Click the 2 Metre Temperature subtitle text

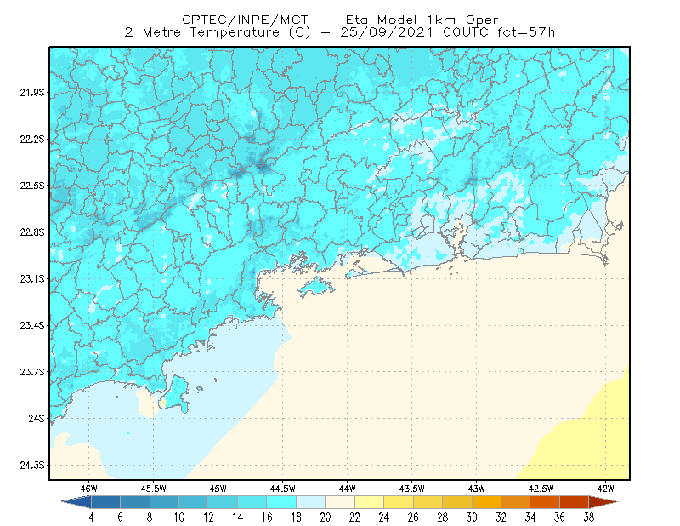[x=202, y=32]
